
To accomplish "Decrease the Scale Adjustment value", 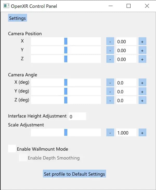I will 110,133.
